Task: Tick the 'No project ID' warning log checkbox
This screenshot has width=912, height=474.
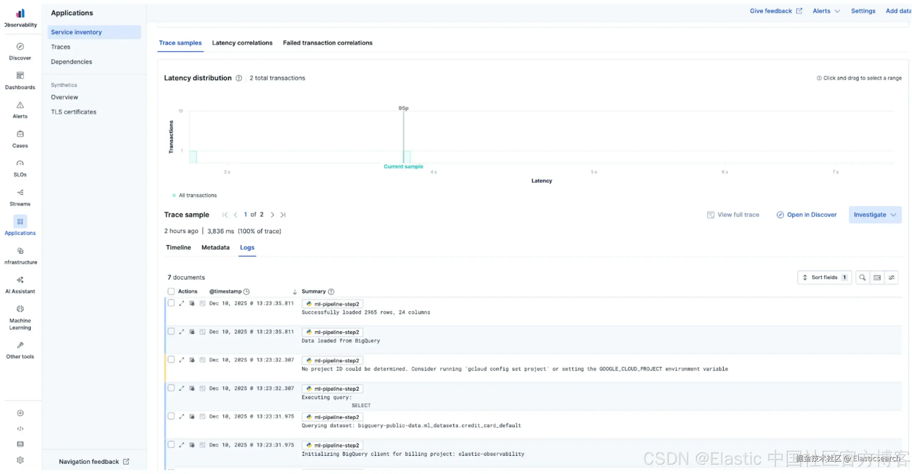Action: point(171,360)
